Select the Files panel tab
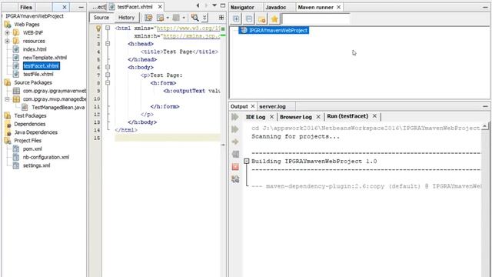The width and height of the screenshot is (492, 277). (26, 7)
